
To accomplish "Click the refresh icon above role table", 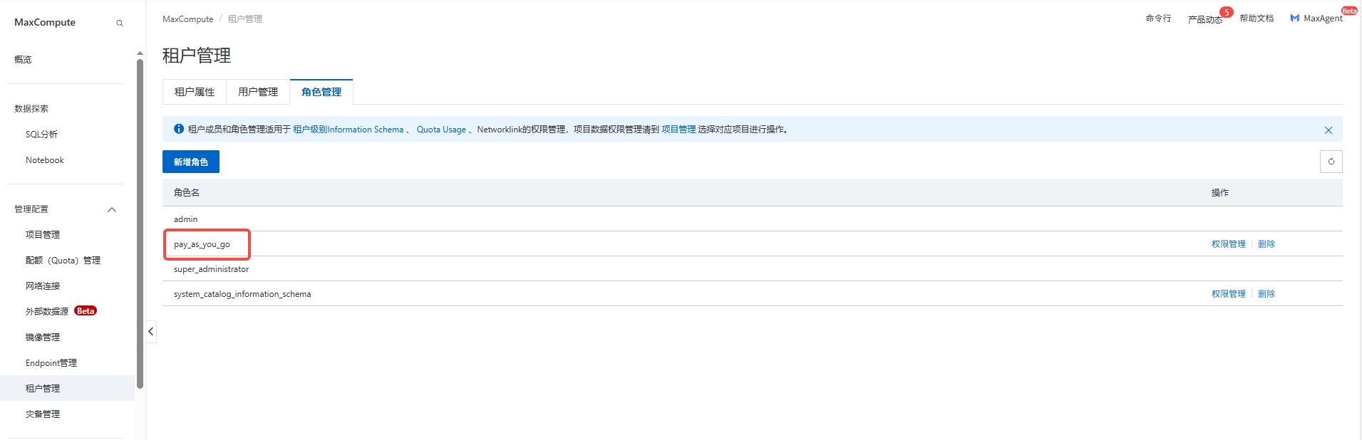I will point(1331,162).
